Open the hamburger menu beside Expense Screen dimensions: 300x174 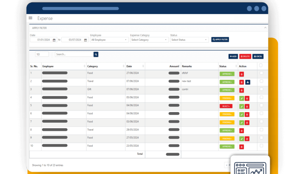point(30,18)
